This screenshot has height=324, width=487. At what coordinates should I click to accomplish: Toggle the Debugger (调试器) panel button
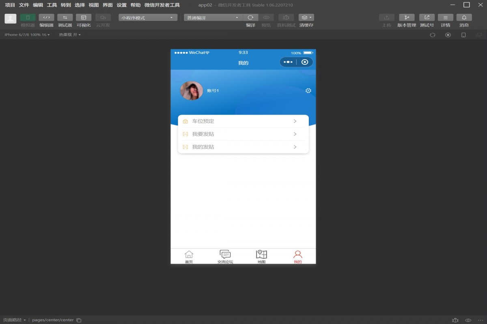65,18
